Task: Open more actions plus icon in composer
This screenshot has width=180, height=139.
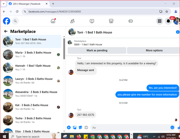Action: (69, 127)
